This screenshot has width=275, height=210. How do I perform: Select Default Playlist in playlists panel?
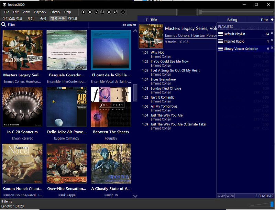[x=245, y=34]
